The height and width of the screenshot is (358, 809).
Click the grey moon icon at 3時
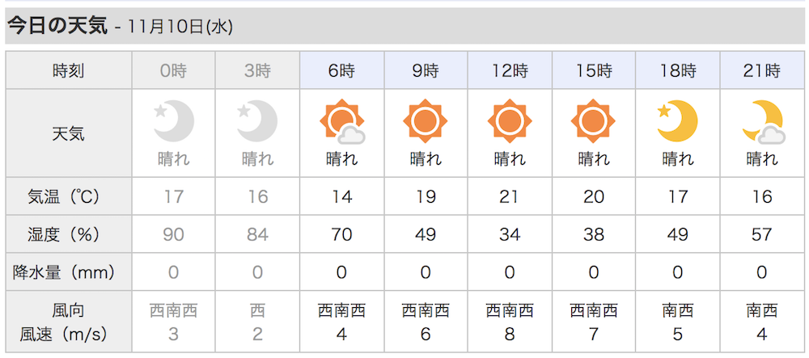point(257,121)
